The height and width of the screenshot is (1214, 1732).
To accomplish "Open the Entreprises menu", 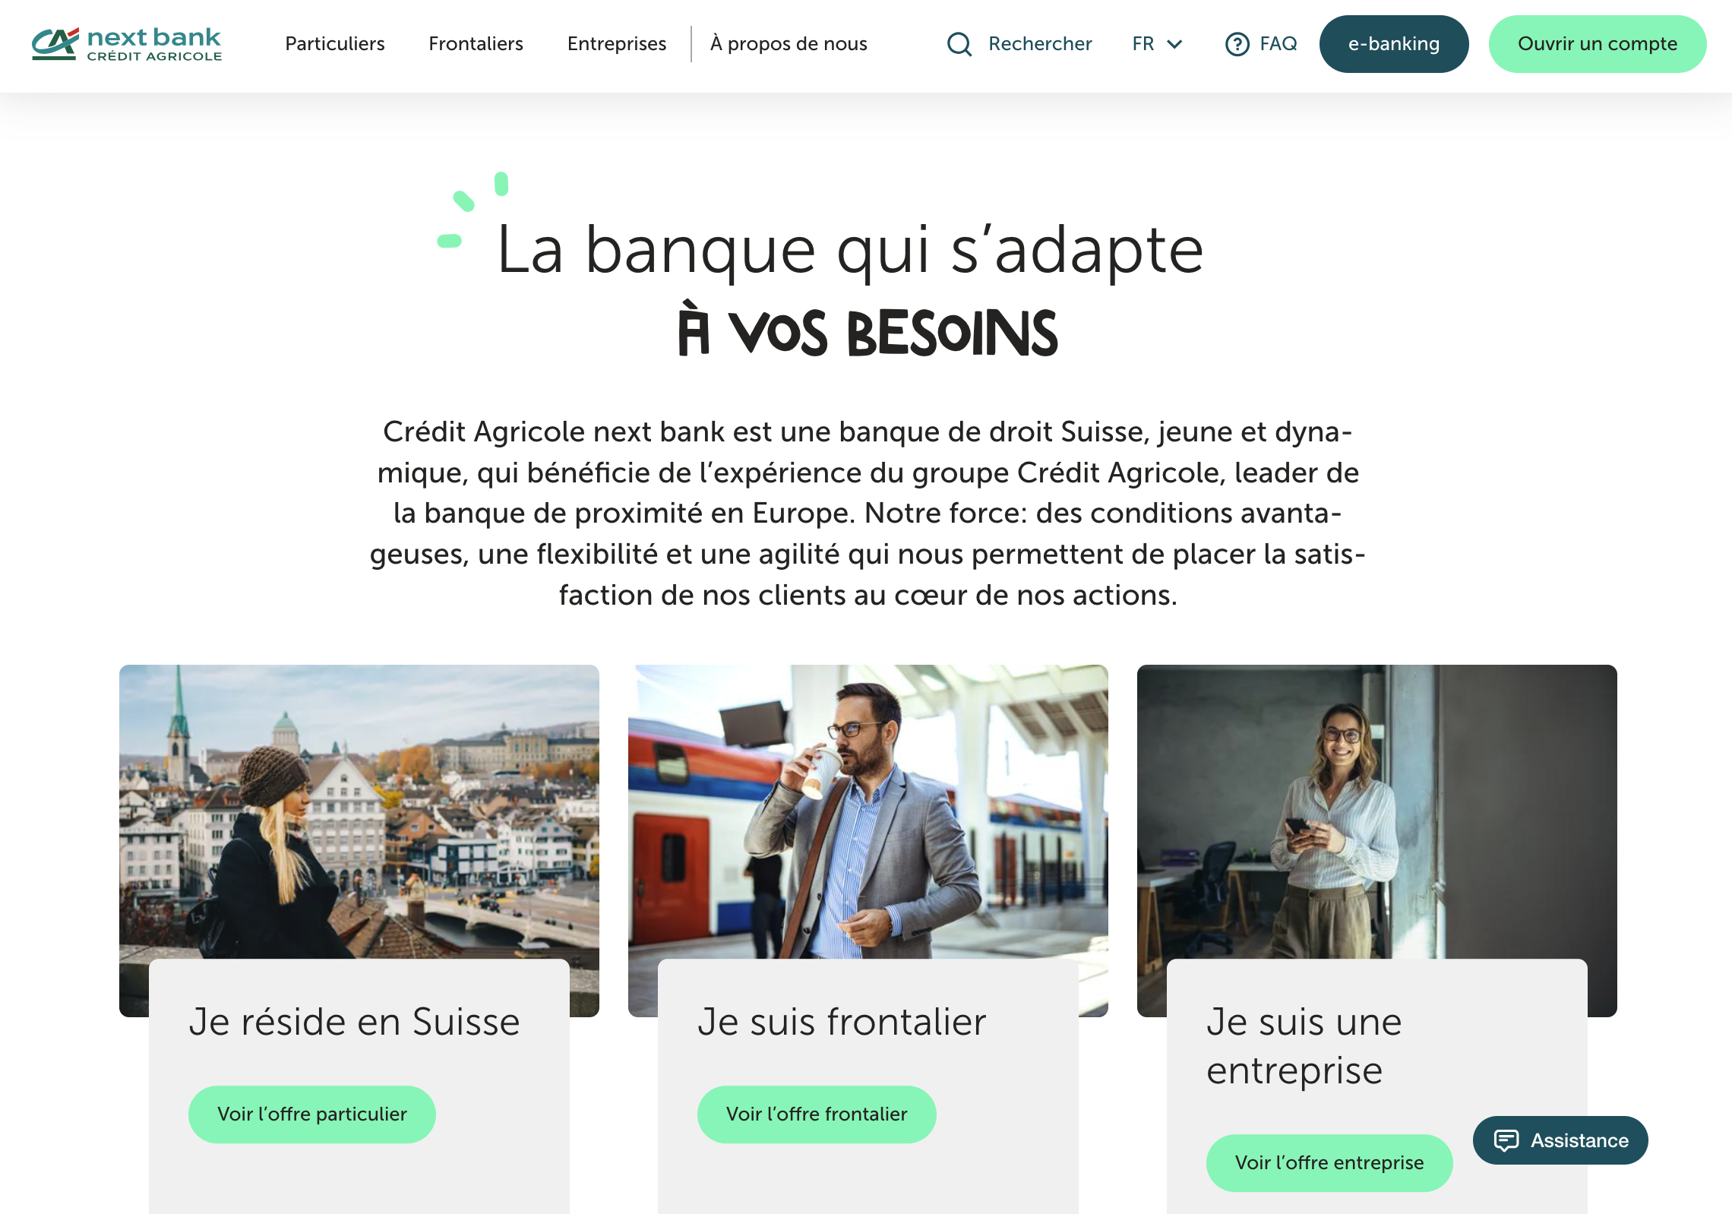I will click(x=617, y=44).
